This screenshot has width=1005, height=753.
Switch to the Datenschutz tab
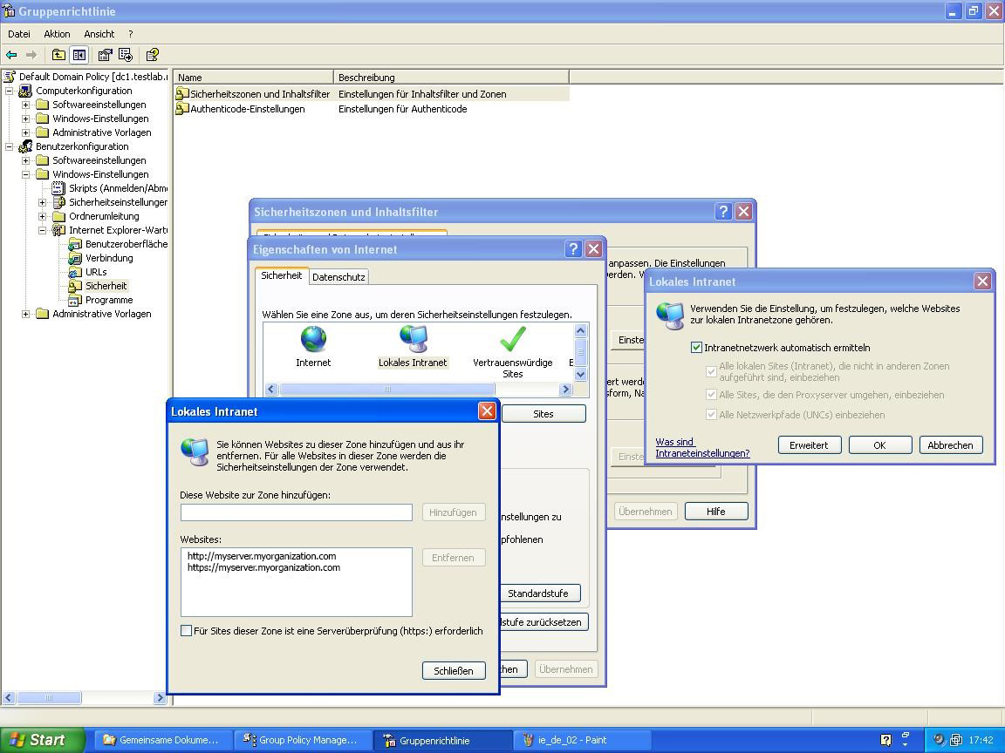click(338, 277)
